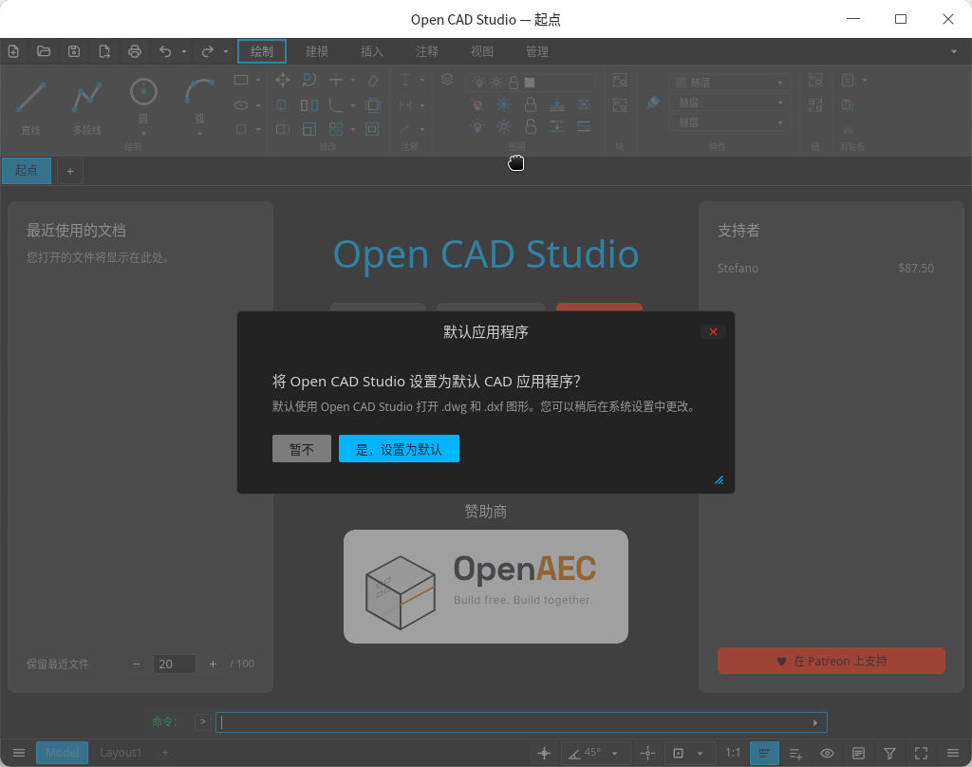The height and width of the screenshot is (767, 972).
Task: Select the 直线 line tool
Action: click(30, 106)
